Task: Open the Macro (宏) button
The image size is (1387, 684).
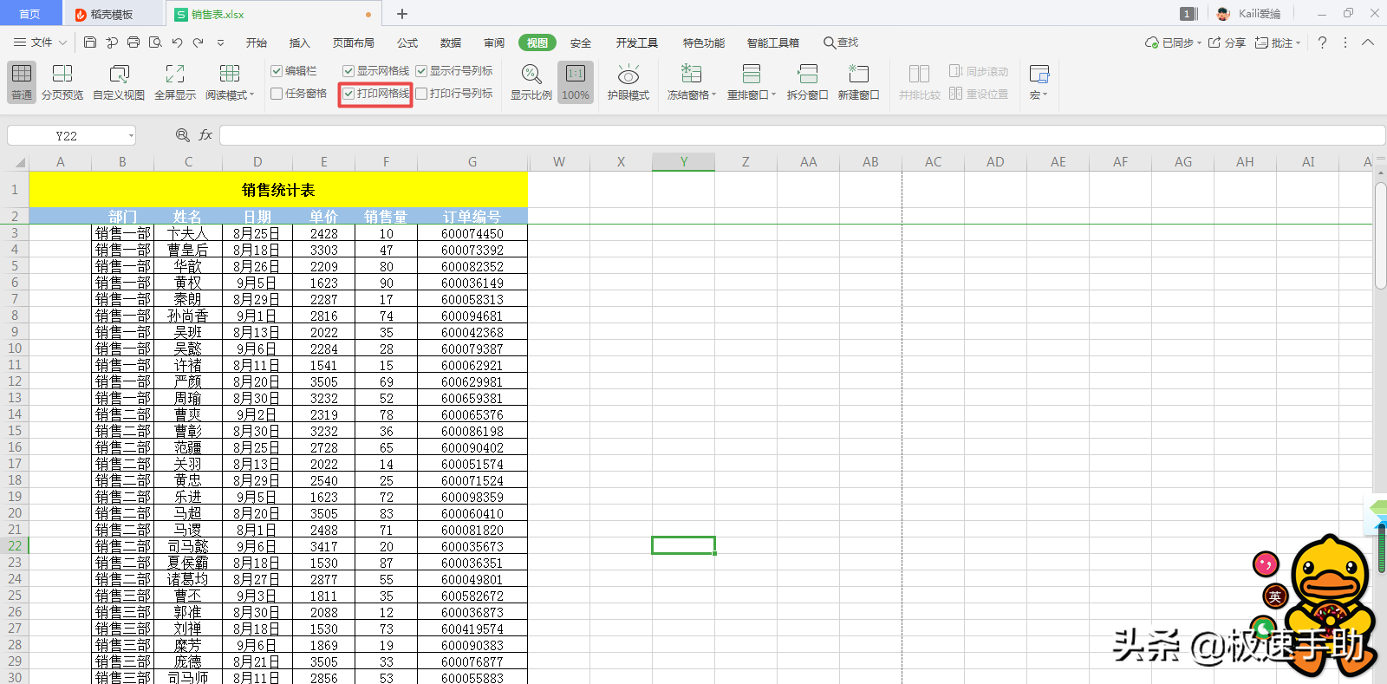Action: tap(1039, 82)
